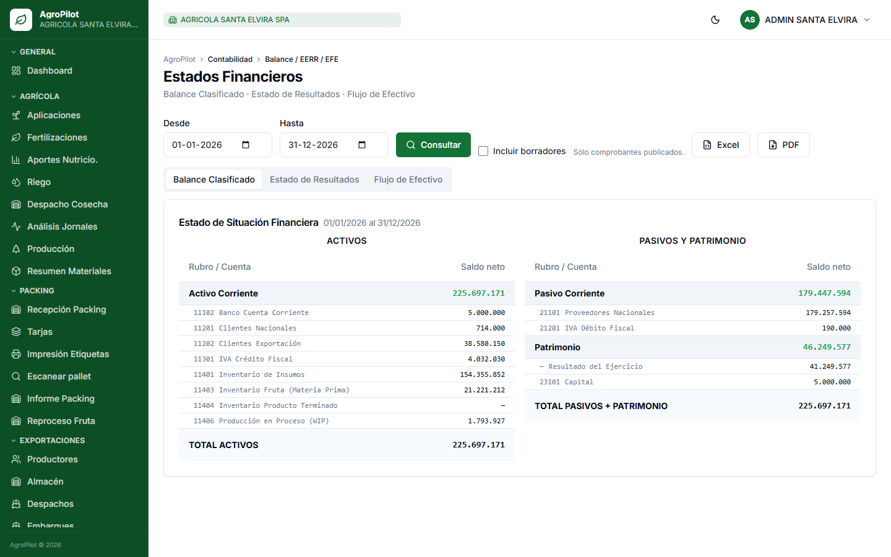Open Impresión Etiquetas printer icon
The height and width of the screenshot is (557, 891).
pyautogui.click(x=16, y=354)
